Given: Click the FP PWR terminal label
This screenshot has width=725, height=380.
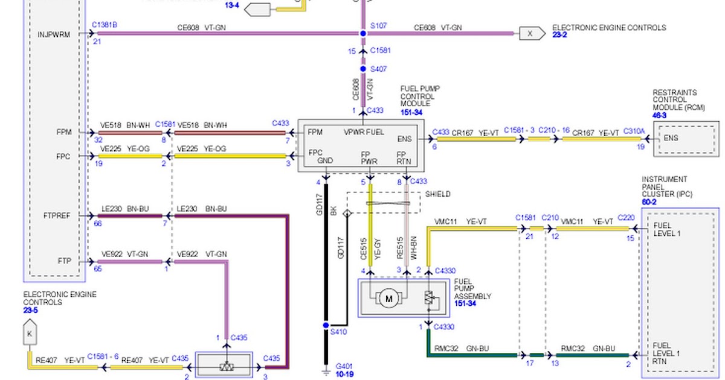Looking at the screenshot, I should point(370,158).
